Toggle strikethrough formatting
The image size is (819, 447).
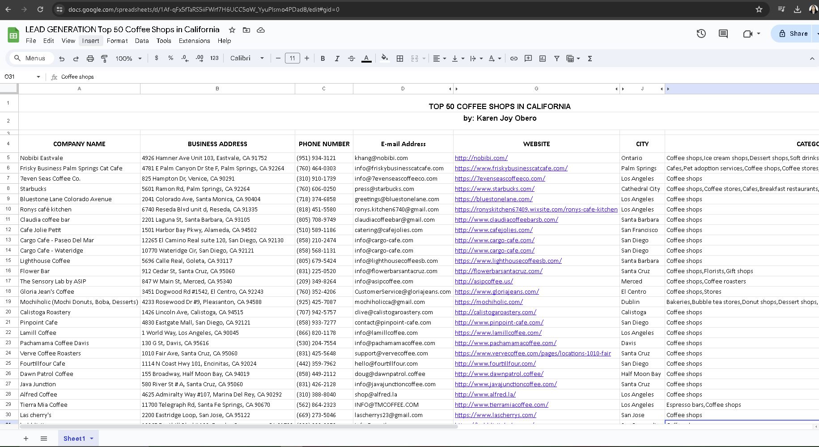click(x=352, y=59)
